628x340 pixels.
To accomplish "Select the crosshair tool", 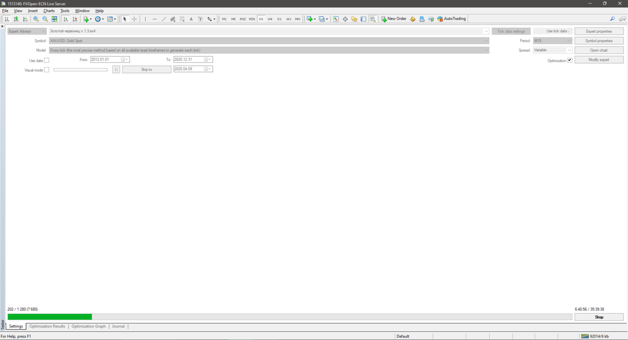I will coord(134,19).
